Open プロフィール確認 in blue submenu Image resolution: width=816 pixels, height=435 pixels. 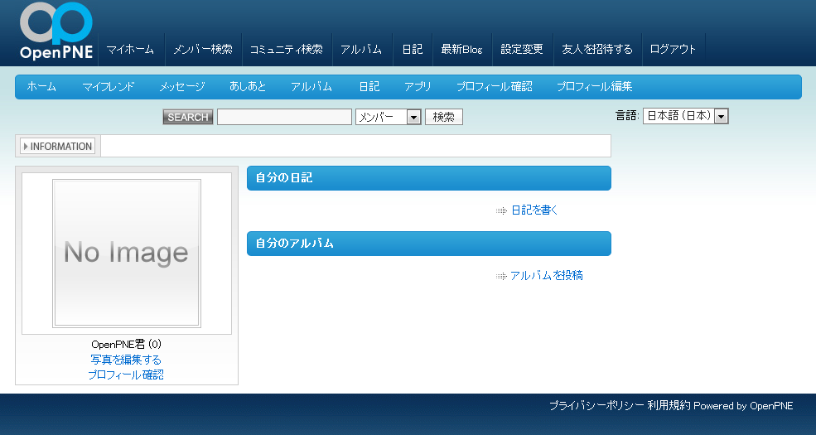pos(495,87)
